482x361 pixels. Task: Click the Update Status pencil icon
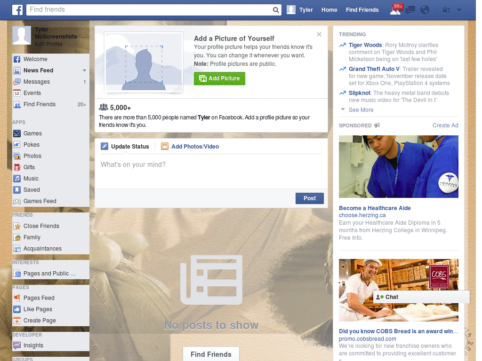[104, 147]
